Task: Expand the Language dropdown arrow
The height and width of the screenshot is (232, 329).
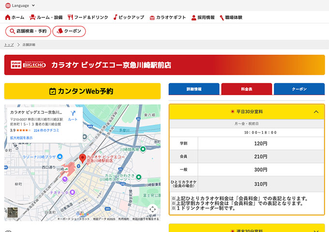Action: point(33,5)
